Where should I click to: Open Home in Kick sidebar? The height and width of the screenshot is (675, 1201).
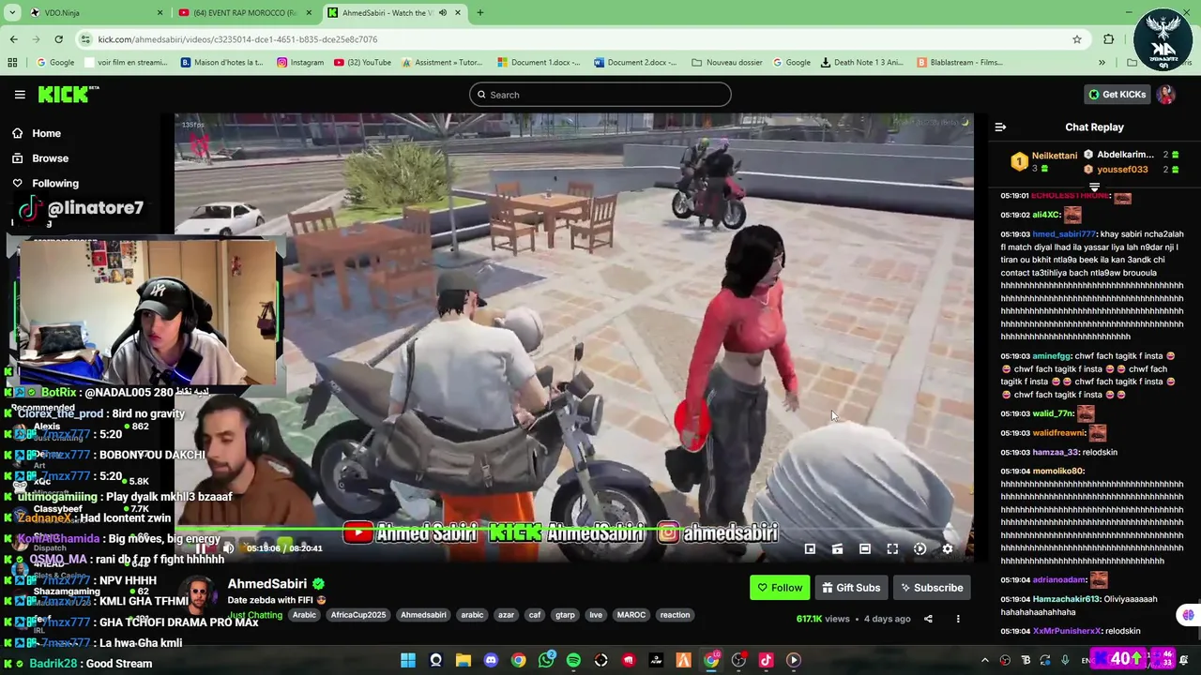[x=46, y=133]
